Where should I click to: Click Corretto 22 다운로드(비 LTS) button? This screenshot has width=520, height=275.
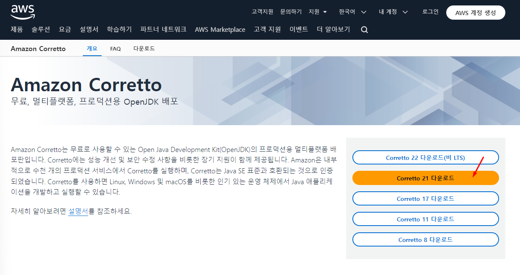(x=426, y=158)
